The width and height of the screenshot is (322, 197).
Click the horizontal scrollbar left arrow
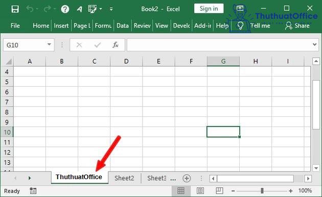(213, 179)
